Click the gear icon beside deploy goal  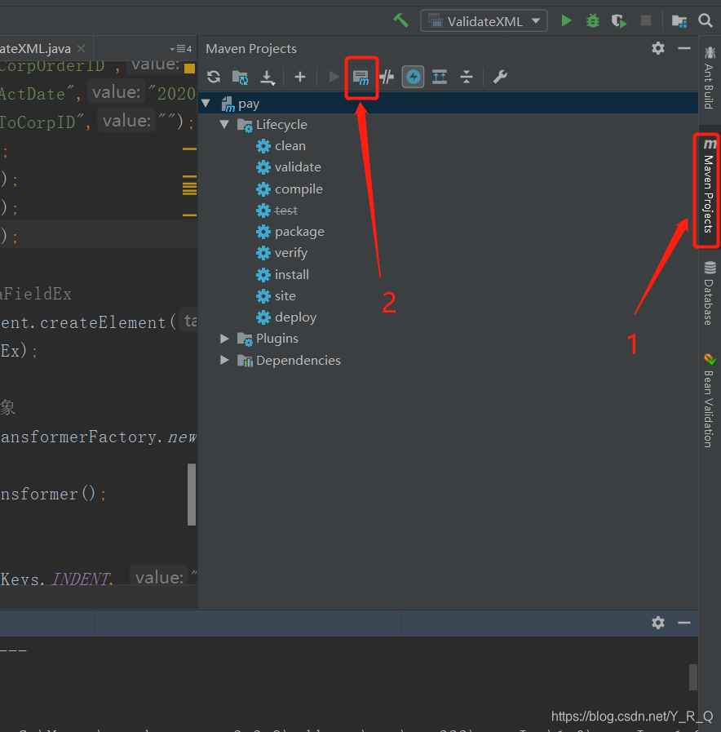point(263,317)
